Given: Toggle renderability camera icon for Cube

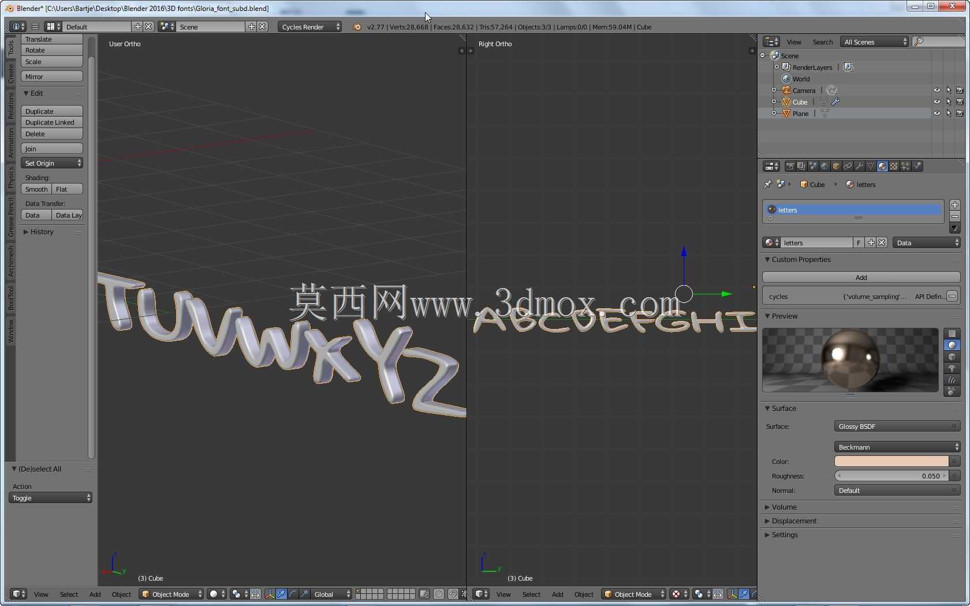Looking at the screenshot, I should pos(960,102).
